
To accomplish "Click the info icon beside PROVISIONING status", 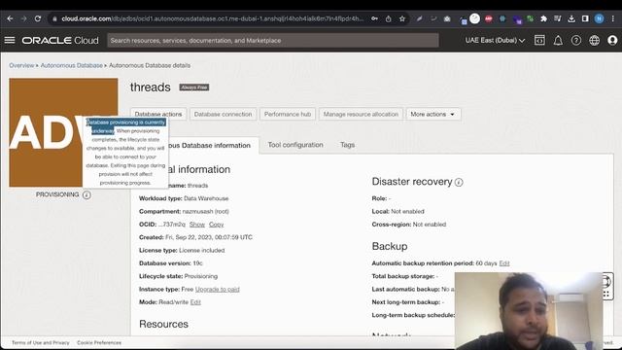I will point(86,194).
